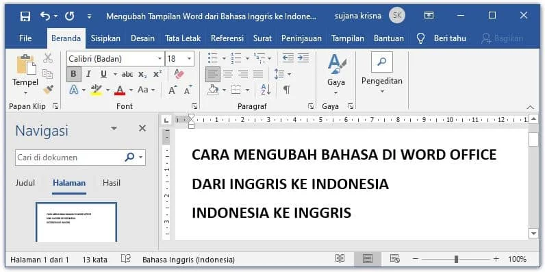This screenshot has height=272, width=545.
Task: Apply multilevel list
Action: (x=259, y=58)
